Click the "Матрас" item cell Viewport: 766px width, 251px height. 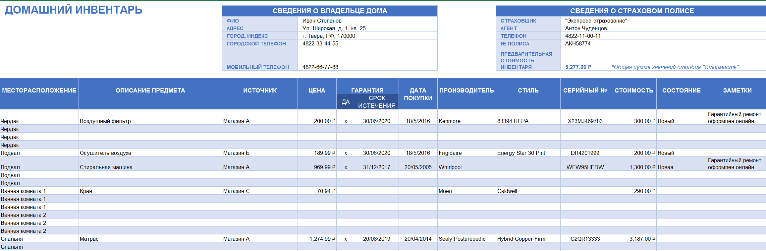point(150,239)
